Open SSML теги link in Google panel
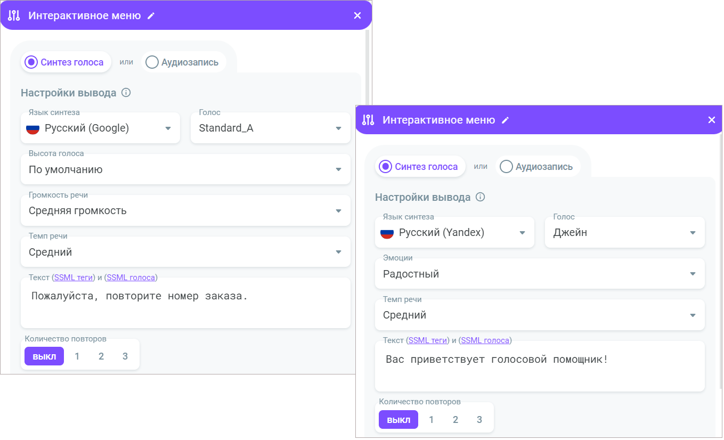The height and width of the screenshot is (440, 724). pos(75,277)
